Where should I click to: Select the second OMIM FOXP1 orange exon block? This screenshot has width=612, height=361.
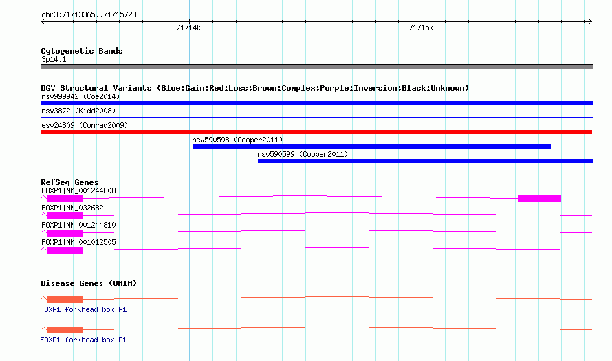click(65, 330)
